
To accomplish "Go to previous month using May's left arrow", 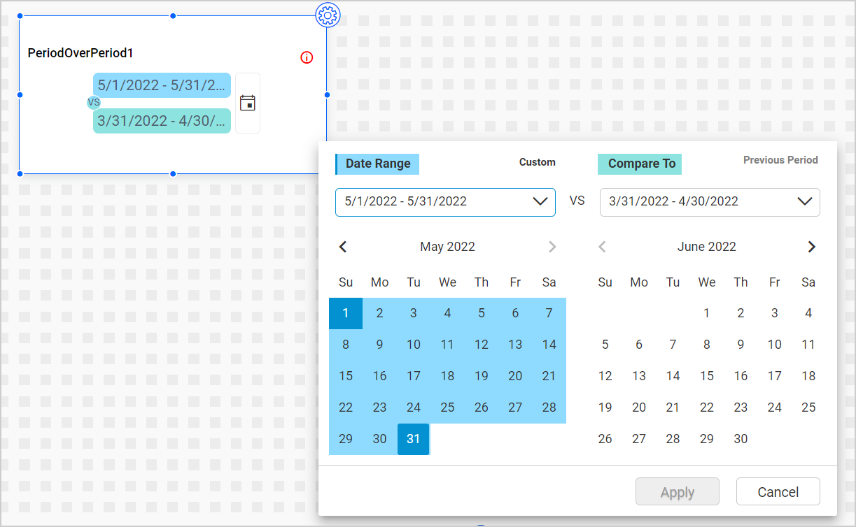I will (x=343, y=247).
